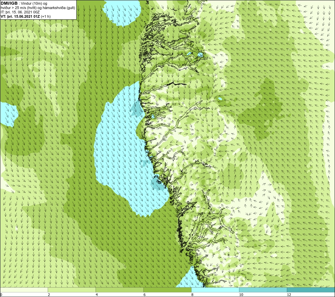The width and height of the screenshot is (335, 297).
Task: Click the legend label '2'
Action: pos(49,295)
